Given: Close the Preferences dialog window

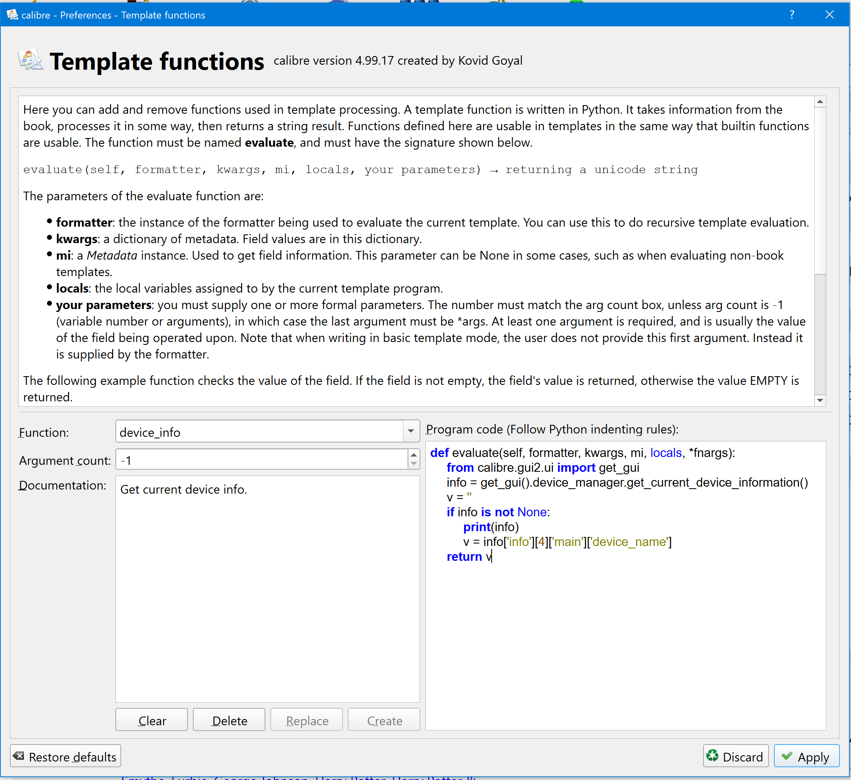Looking at the screenshot, I should [x=829, y=15].
